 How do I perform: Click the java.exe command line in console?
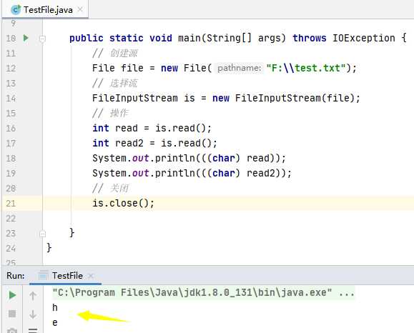[x=204, y=293]
